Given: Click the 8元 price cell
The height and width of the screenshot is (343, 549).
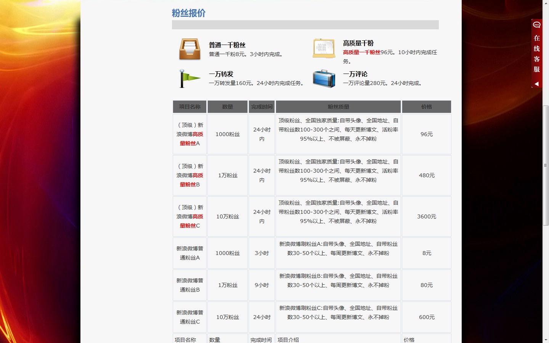Looking at the screenshot, I should [x=427, y=253].
